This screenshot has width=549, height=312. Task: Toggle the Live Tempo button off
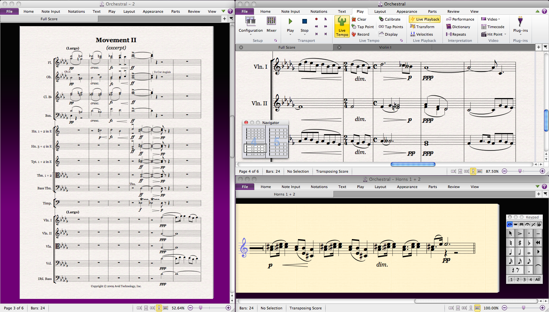tap(342, 26)
